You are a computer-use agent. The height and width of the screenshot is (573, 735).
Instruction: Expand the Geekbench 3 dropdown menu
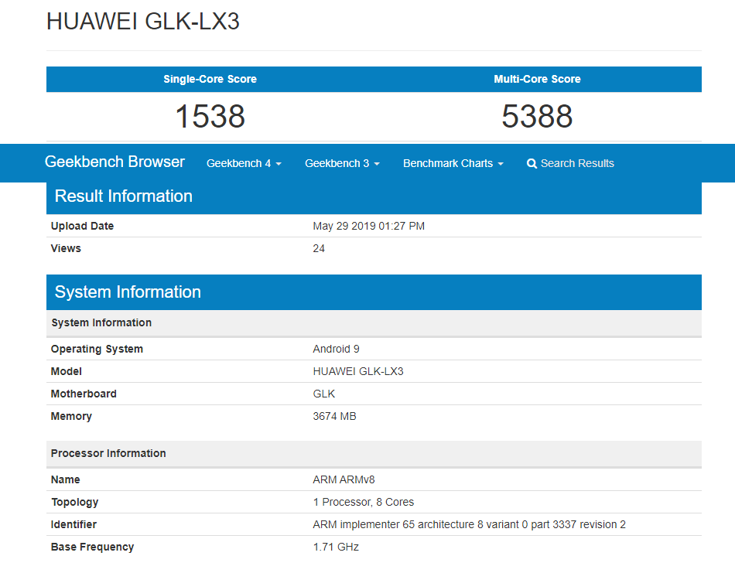(x=342, y=163)
